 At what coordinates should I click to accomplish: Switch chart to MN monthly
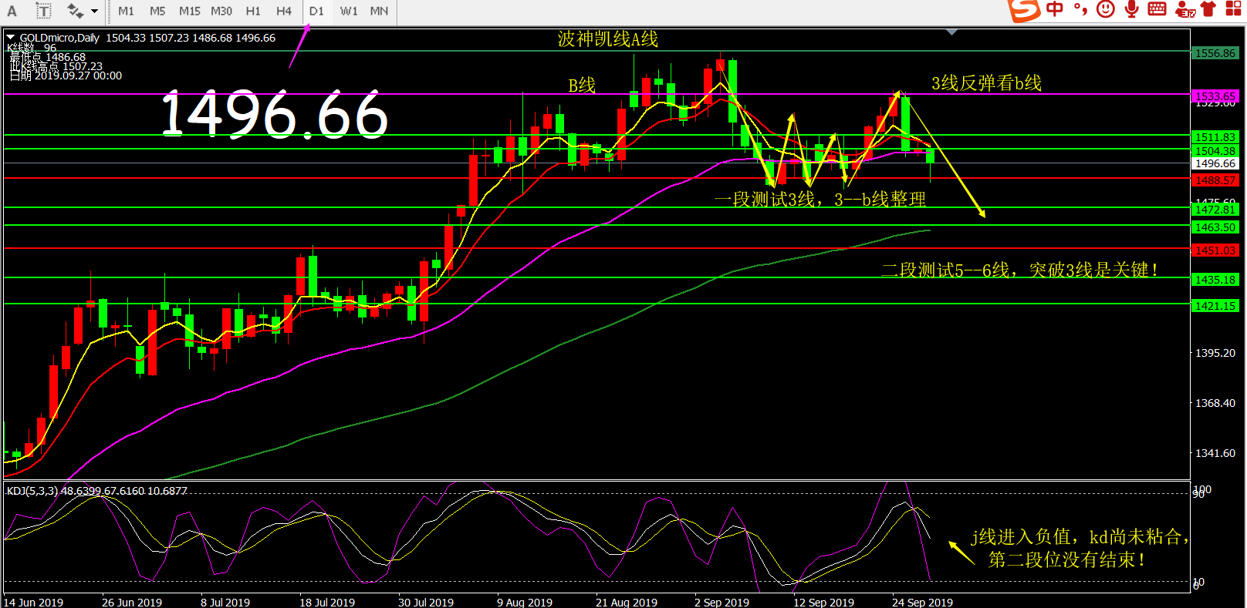point(379,11)
